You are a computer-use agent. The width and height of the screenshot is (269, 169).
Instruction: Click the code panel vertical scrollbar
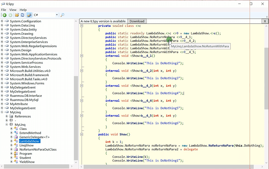pos(266,78)
